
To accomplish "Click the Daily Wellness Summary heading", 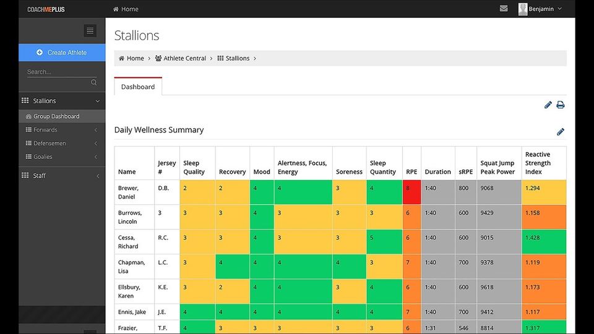I will click(x=159, y=130).
